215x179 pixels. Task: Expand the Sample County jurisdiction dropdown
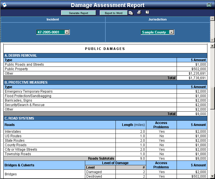point(171,32)
